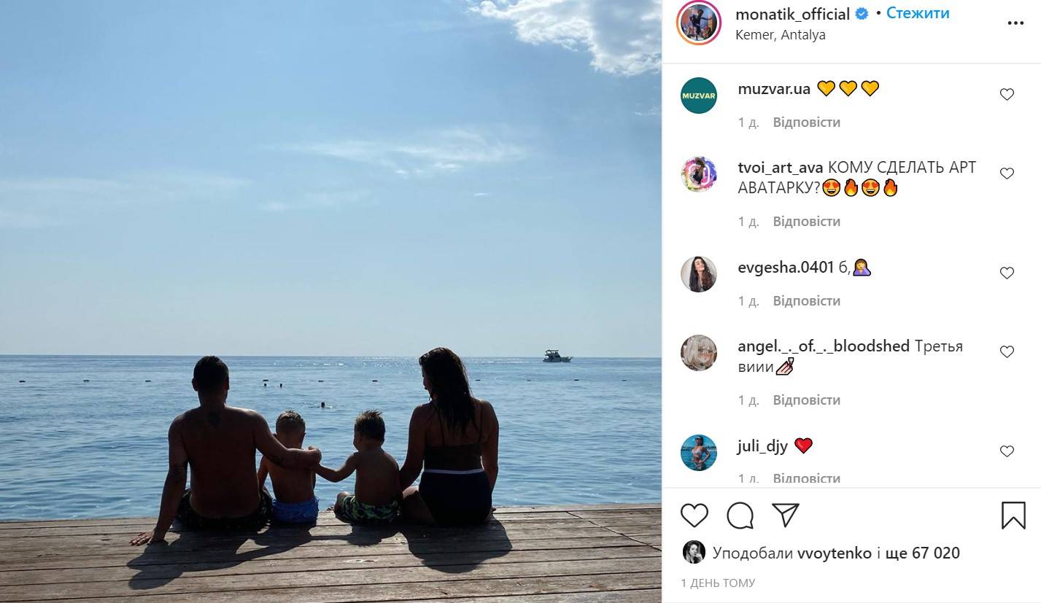This screenshot has height=603, width=1041.
Task: Like the tvoi_art_ava comment
Action: 1007,174
